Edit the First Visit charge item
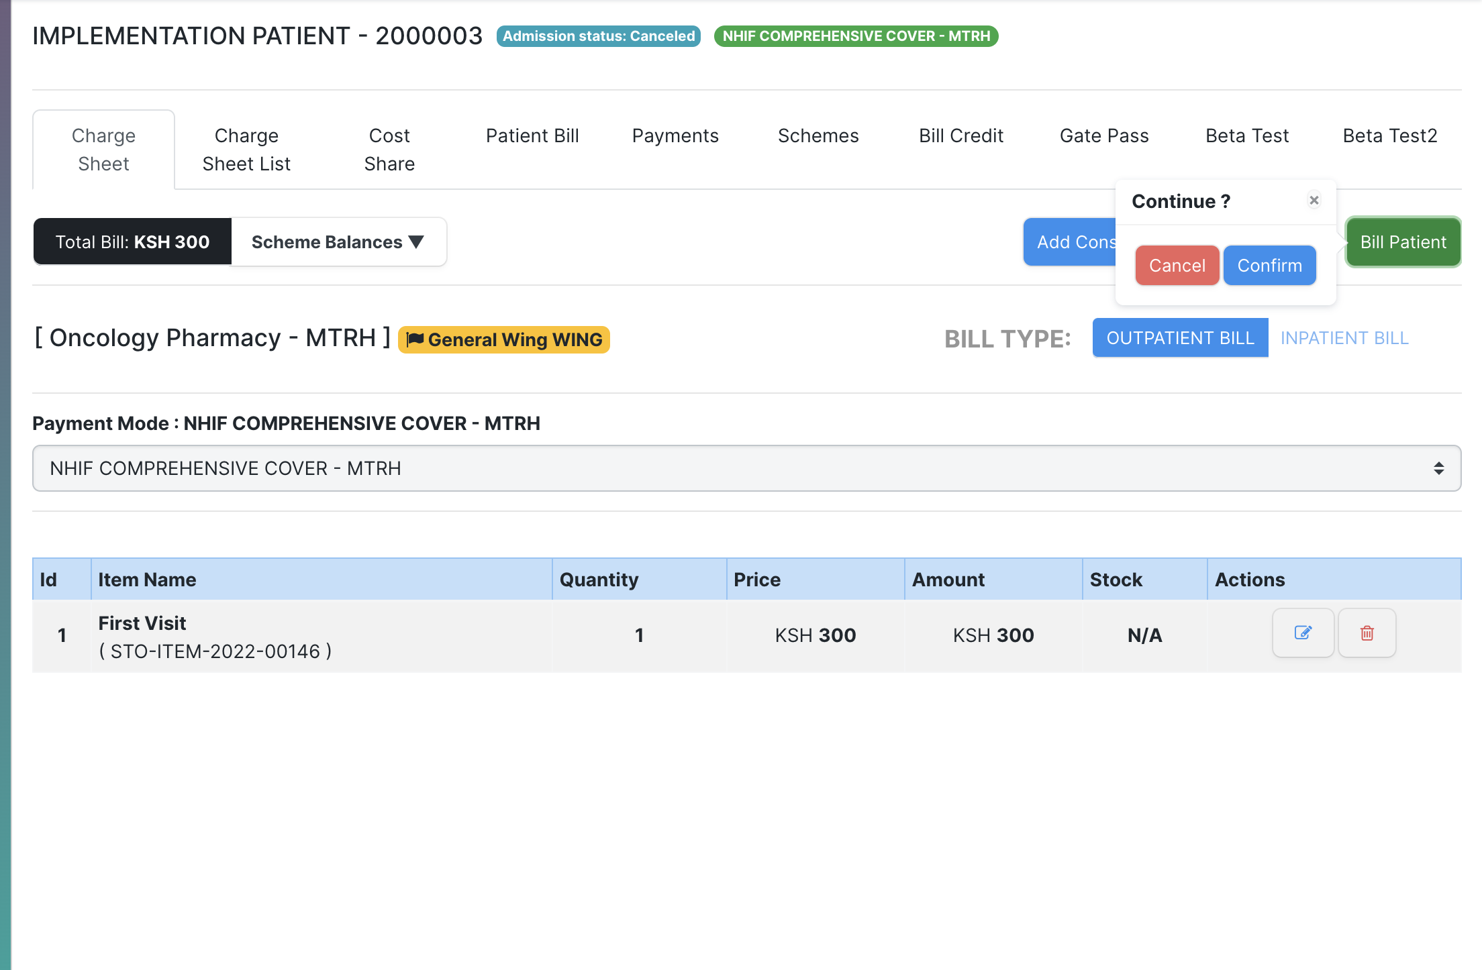Screen dimensions: 1482x970 (1303, 633)
